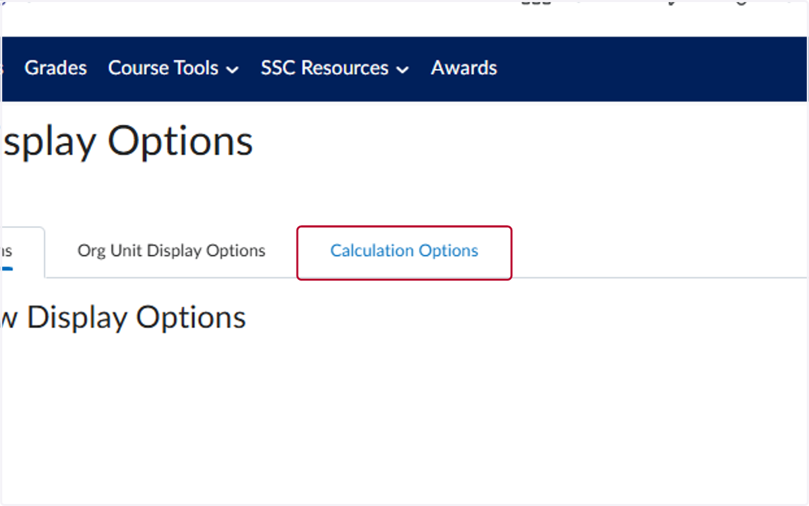Image resolution: width=809 pixels, height=506 pixels.
Task: Expand the Course Tools menu
Action: [x=173, y=68]
